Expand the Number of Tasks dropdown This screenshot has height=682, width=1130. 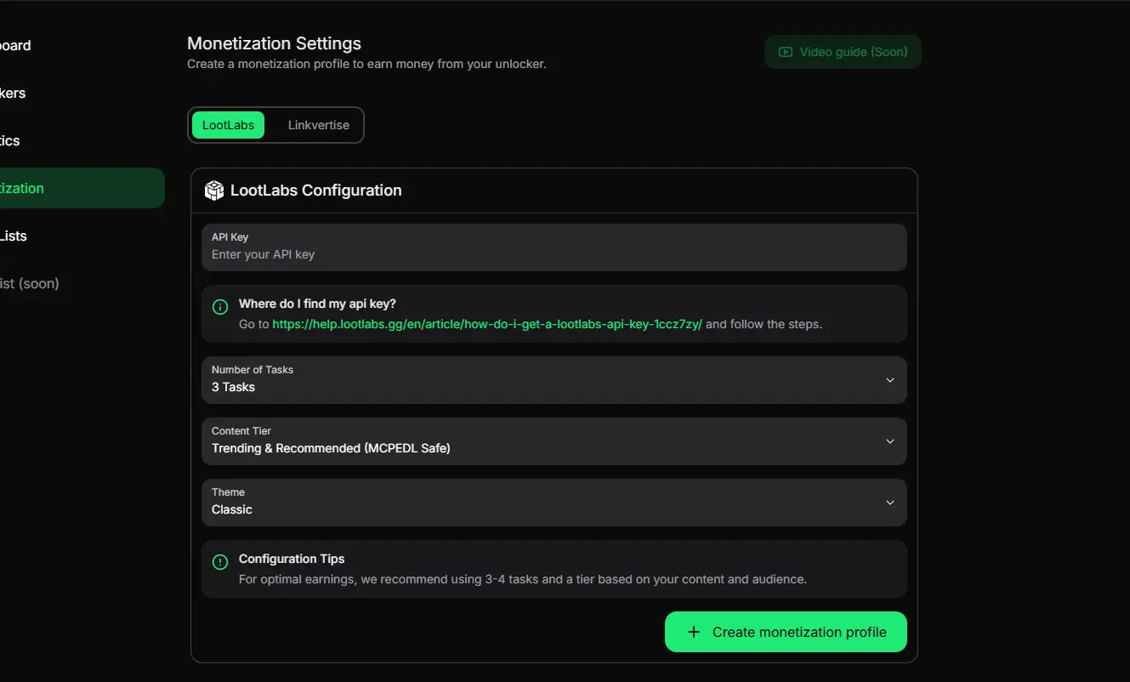click(x=554, y=380)
